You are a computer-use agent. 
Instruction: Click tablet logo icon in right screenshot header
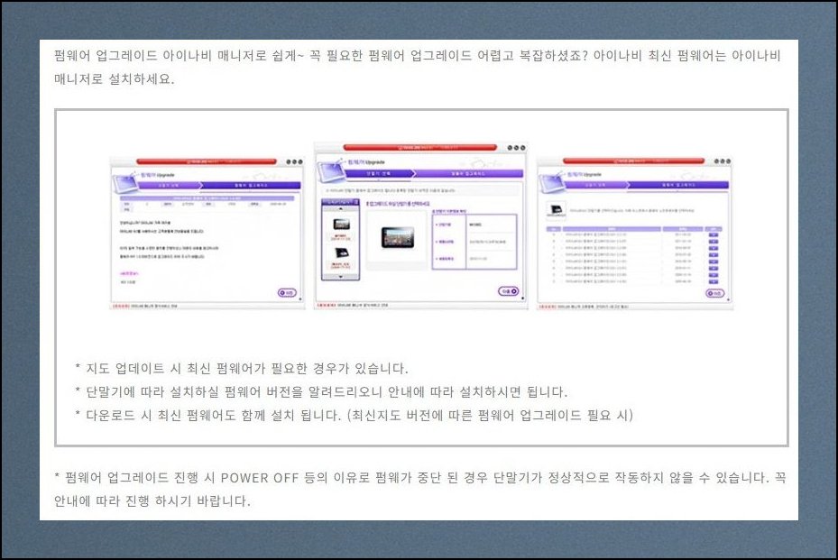[x=553, y=181]
